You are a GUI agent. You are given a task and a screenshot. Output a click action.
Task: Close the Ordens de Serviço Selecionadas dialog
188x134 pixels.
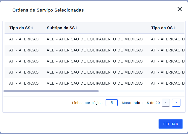[179, 9]
